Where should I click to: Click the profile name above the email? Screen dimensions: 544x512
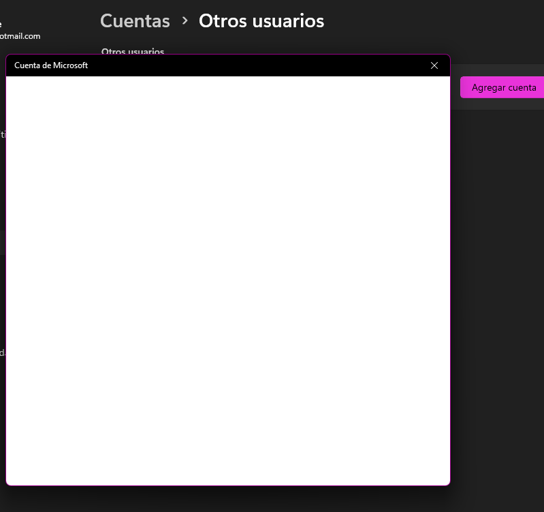(1, 24)
